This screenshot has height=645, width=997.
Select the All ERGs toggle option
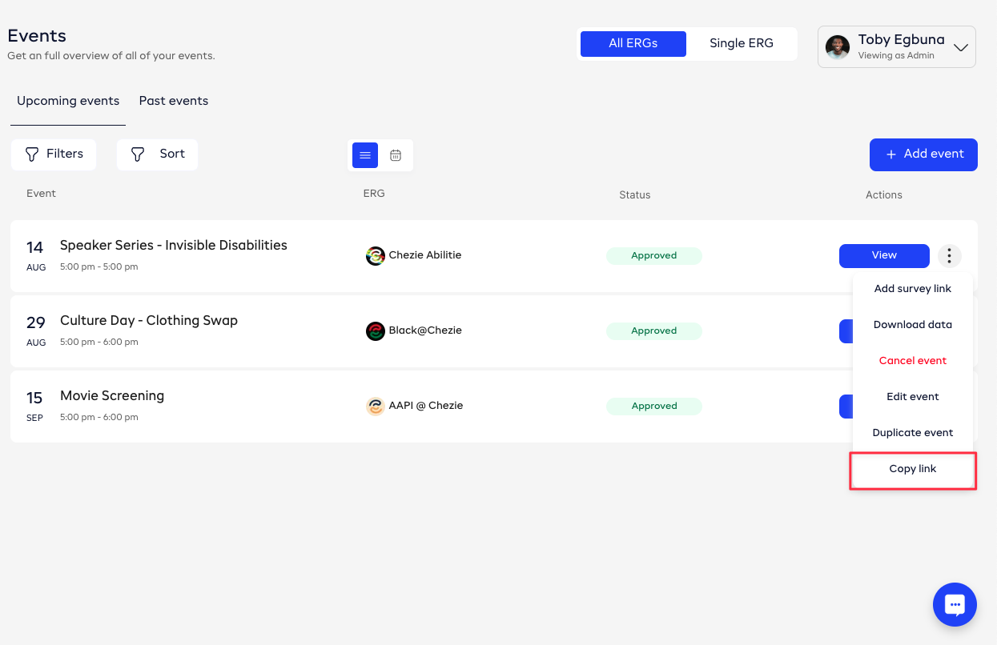click(633, 44)
